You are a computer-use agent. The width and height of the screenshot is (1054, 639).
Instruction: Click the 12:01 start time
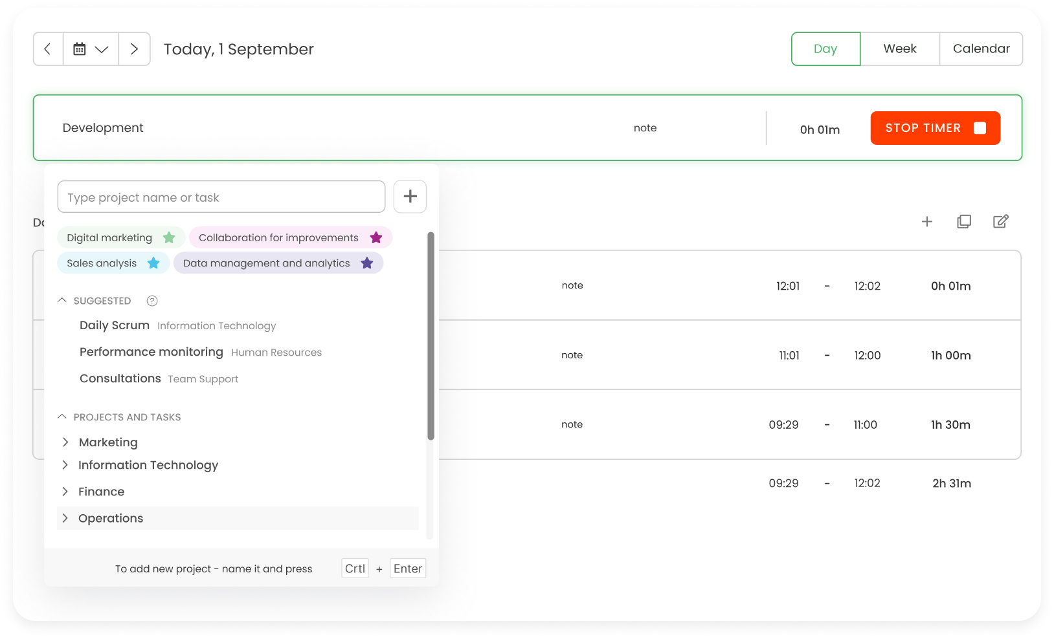(x=788, y=286)
